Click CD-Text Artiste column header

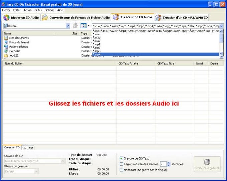135,63
